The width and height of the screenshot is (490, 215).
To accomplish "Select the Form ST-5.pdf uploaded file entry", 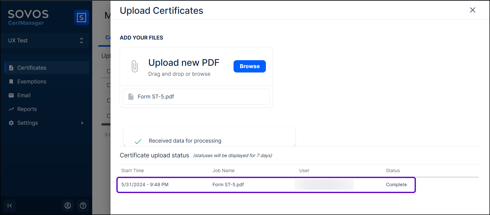I will coord(196,97).
